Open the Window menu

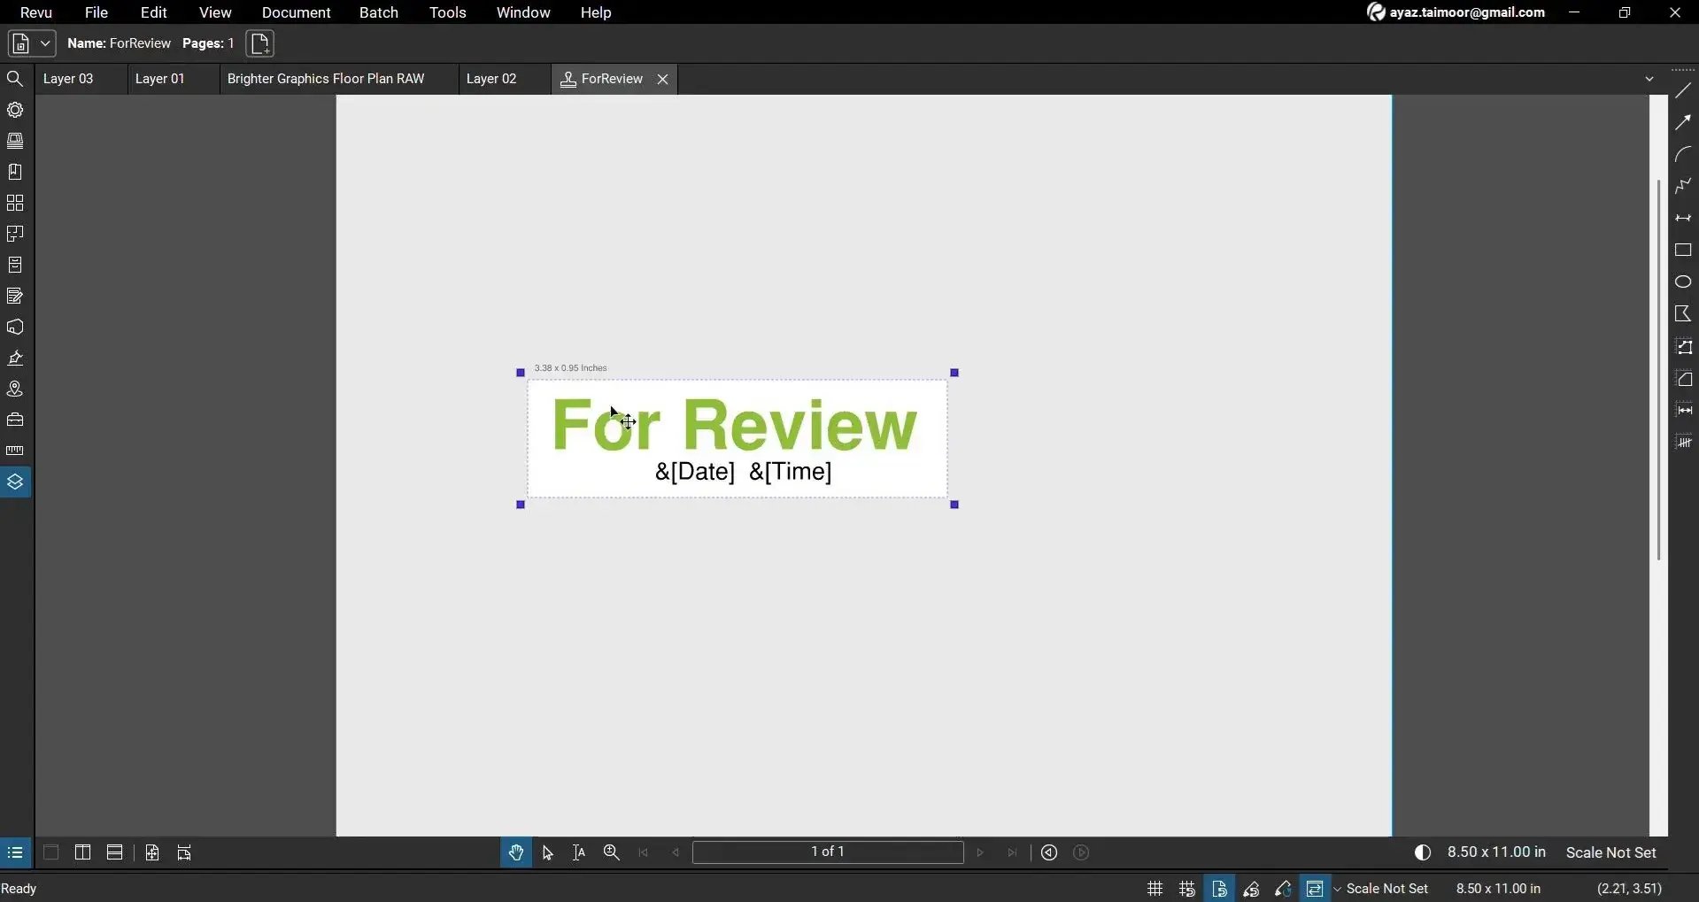pyautogui.click(x=523, y=12)
